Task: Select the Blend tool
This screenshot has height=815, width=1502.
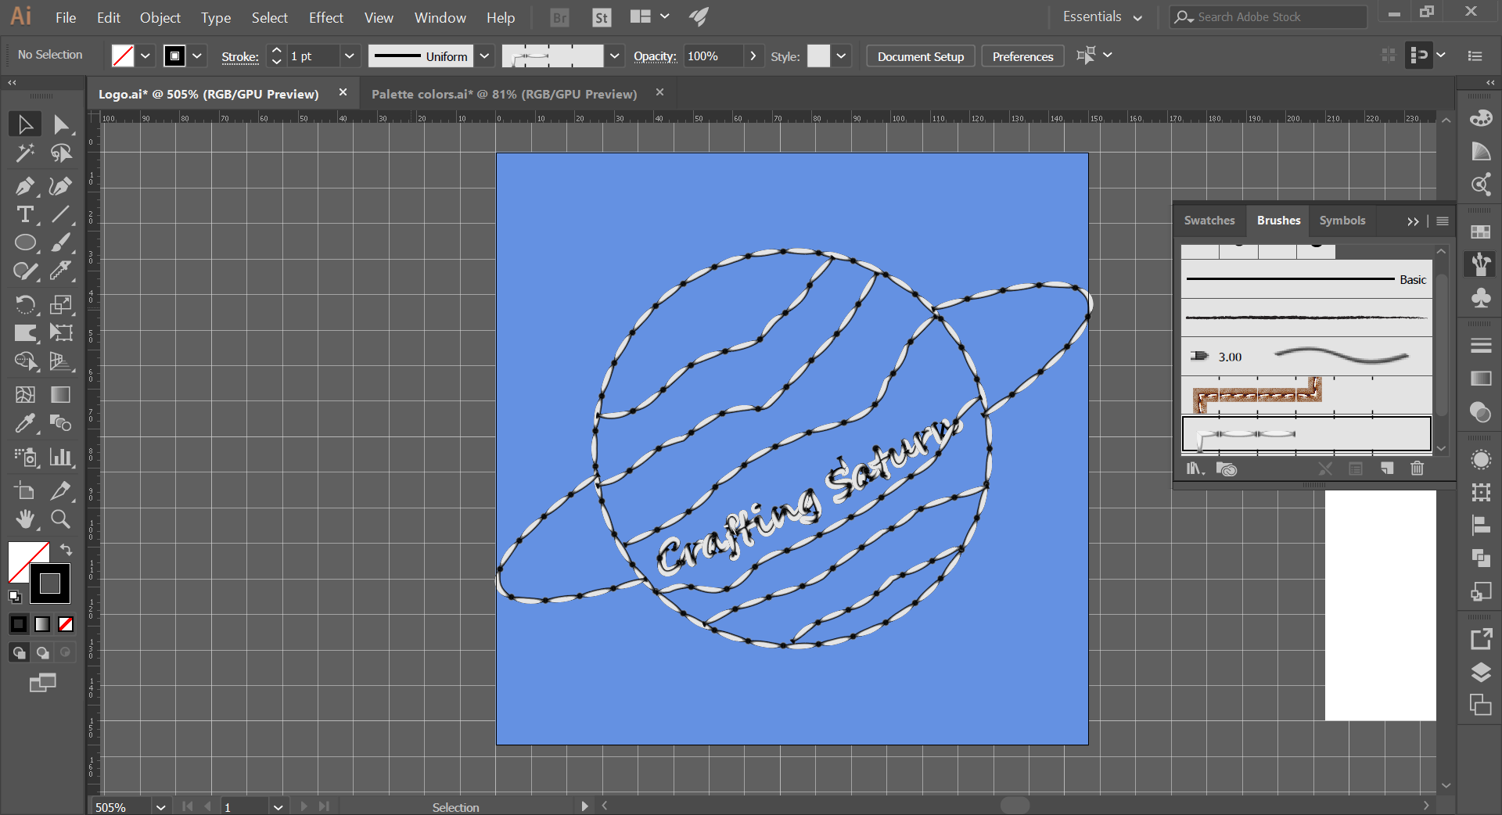Action: pos(61,423)
